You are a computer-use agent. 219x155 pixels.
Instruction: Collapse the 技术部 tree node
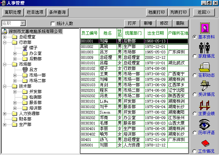(x=4, y=86)
